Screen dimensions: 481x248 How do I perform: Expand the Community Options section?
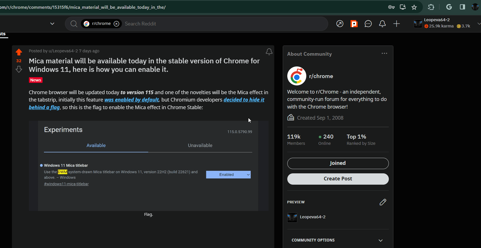338,240
